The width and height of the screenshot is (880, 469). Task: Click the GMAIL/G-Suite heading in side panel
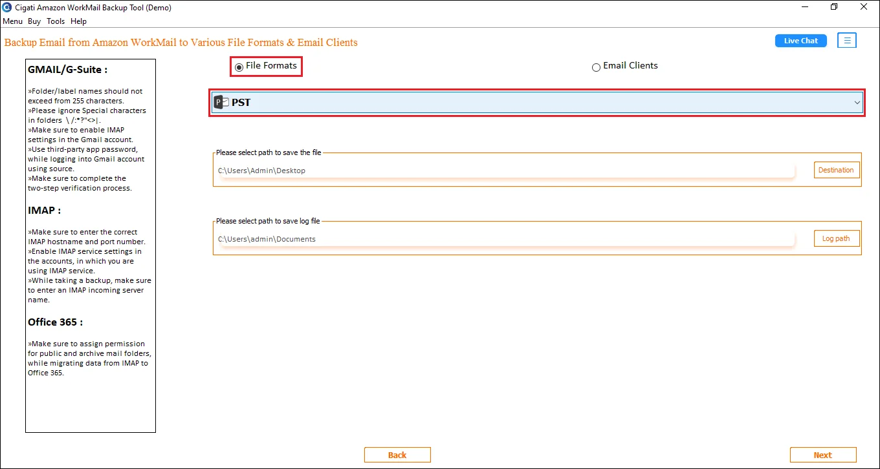68,69
